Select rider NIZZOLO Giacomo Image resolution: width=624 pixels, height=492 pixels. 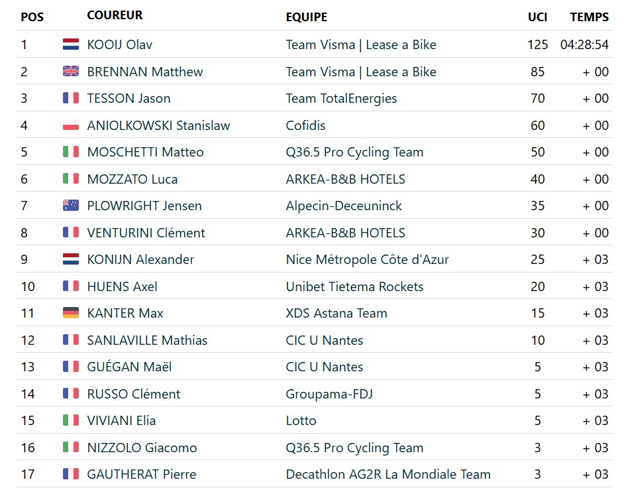point(142,448)
